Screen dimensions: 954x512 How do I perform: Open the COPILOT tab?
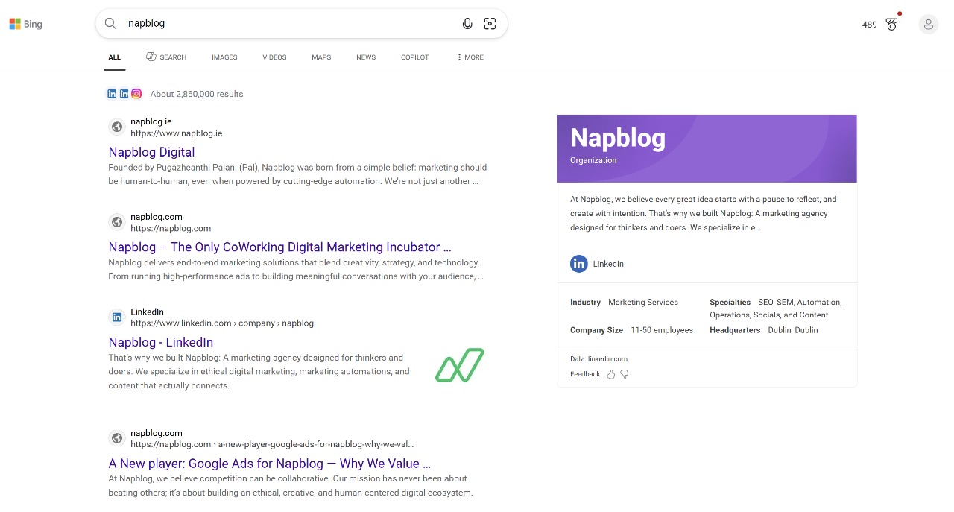click(x=414, y=57)
